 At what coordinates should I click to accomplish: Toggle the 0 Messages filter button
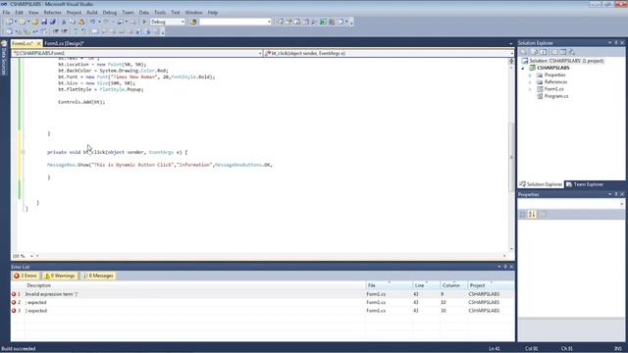point(98,276)
